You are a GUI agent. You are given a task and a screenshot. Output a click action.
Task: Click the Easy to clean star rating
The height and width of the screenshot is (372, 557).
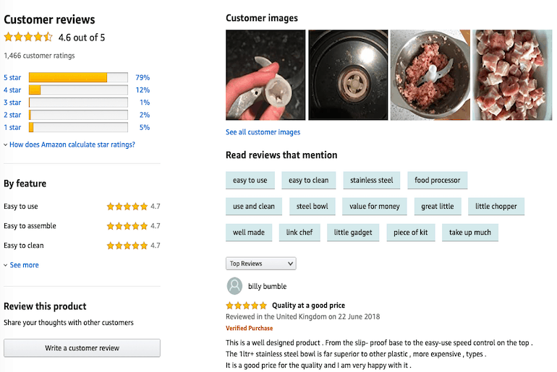[x=127, y=246]
